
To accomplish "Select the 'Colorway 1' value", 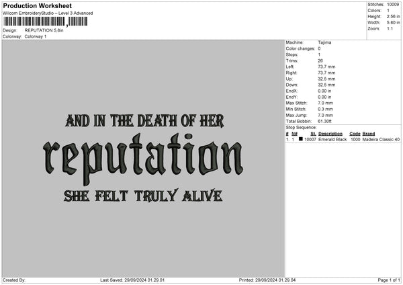I will (x=36, y=36).
